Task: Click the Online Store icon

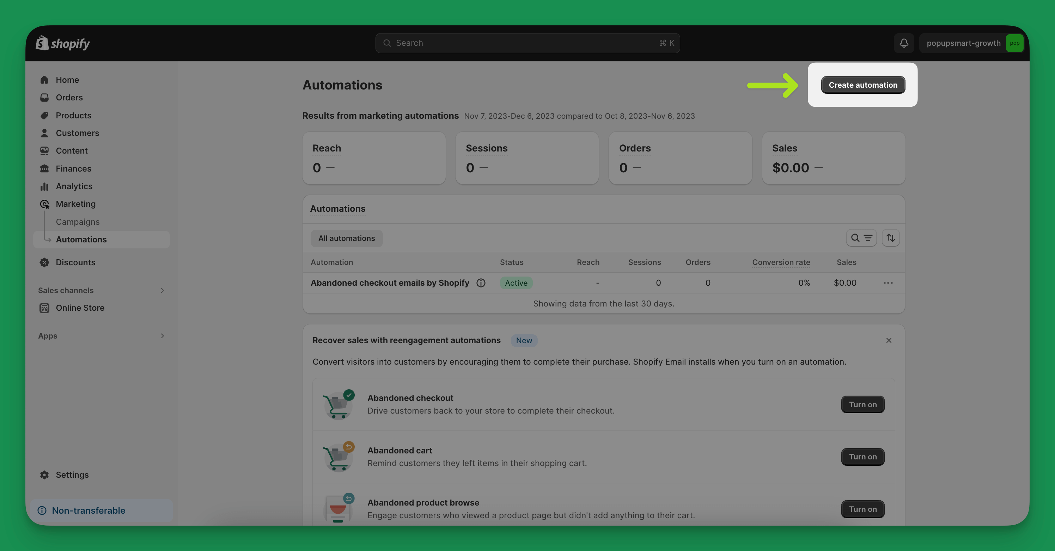Action: pos(44,308)
